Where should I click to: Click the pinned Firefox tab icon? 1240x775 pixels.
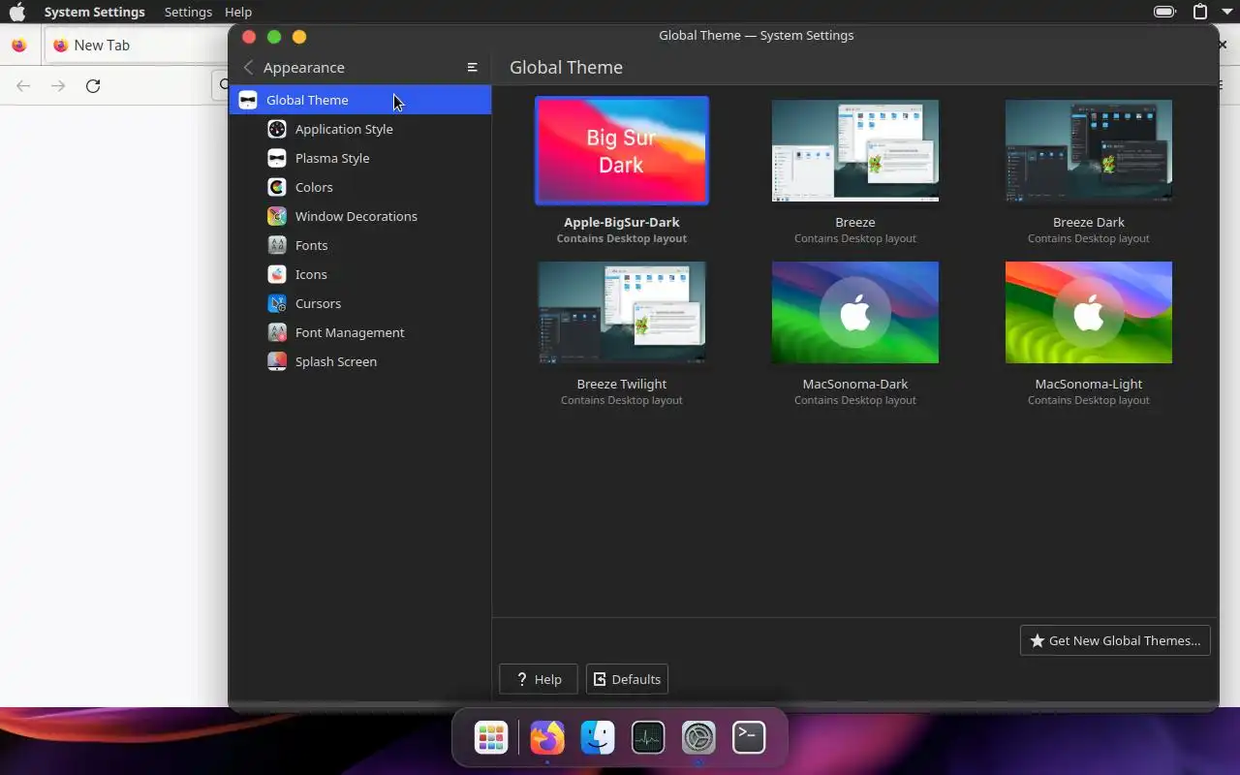(18, 46)
